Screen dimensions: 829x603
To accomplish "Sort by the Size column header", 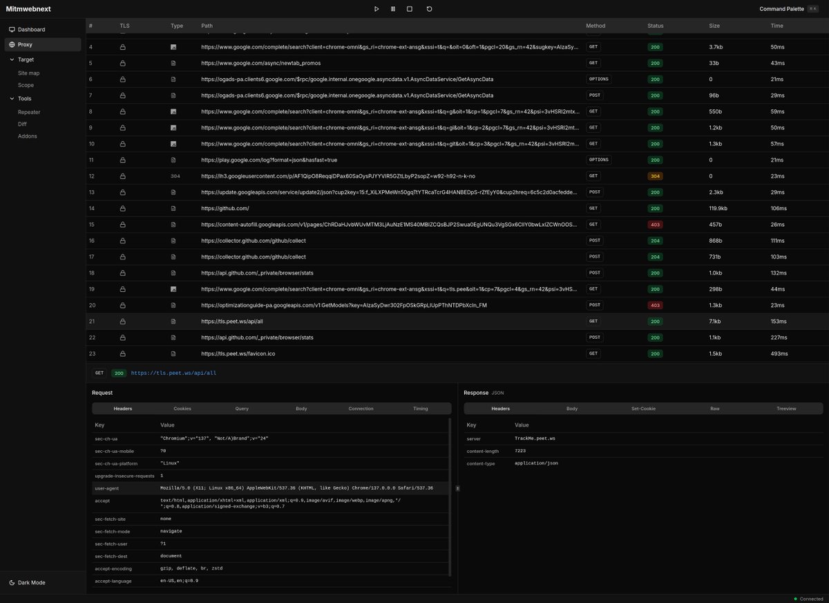I will [x=714, y=26].
